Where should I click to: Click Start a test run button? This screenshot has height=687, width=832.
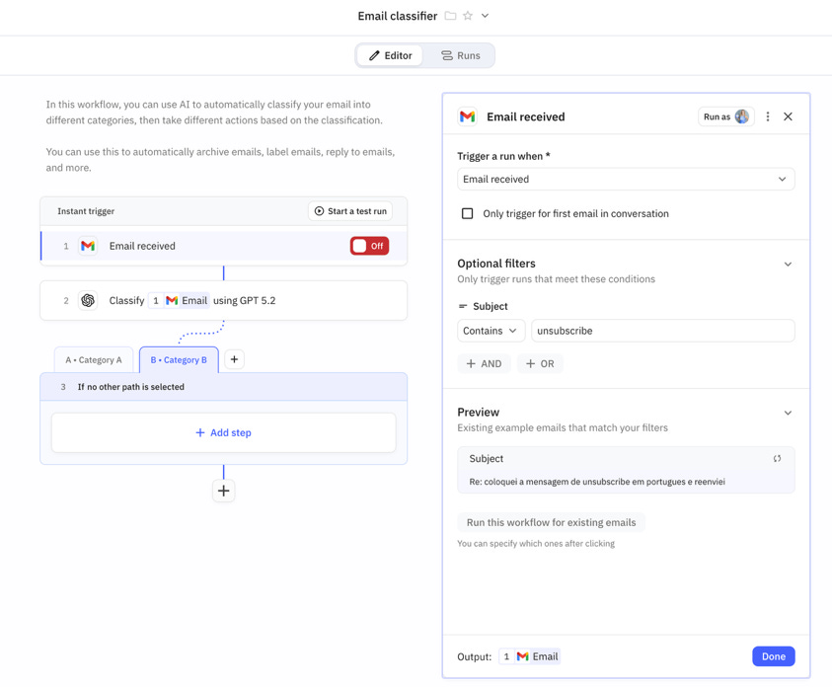coord(350,211)
